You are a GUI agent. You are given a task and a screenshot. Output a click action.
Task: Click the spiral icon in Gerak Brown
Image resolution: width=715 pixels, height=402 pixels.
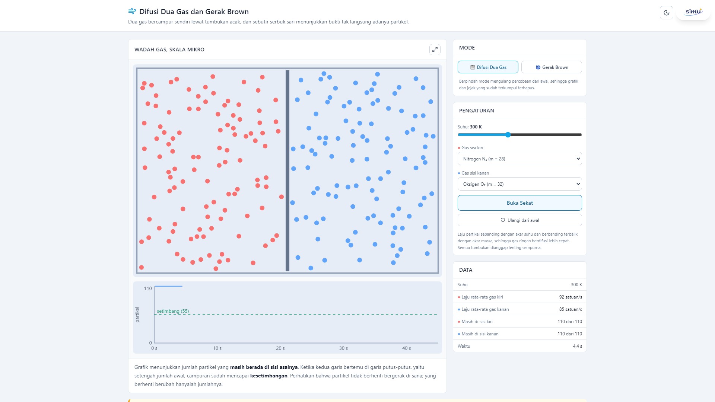538,67
